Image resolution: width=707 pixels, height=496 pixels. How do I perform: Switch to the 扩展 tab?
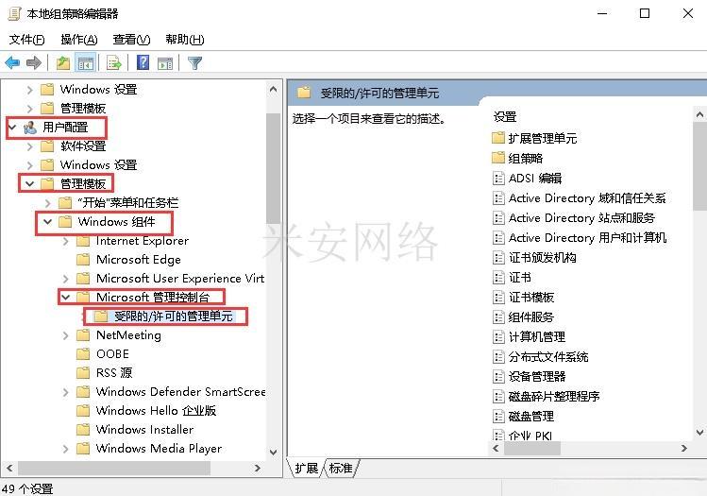click(306, 468)
